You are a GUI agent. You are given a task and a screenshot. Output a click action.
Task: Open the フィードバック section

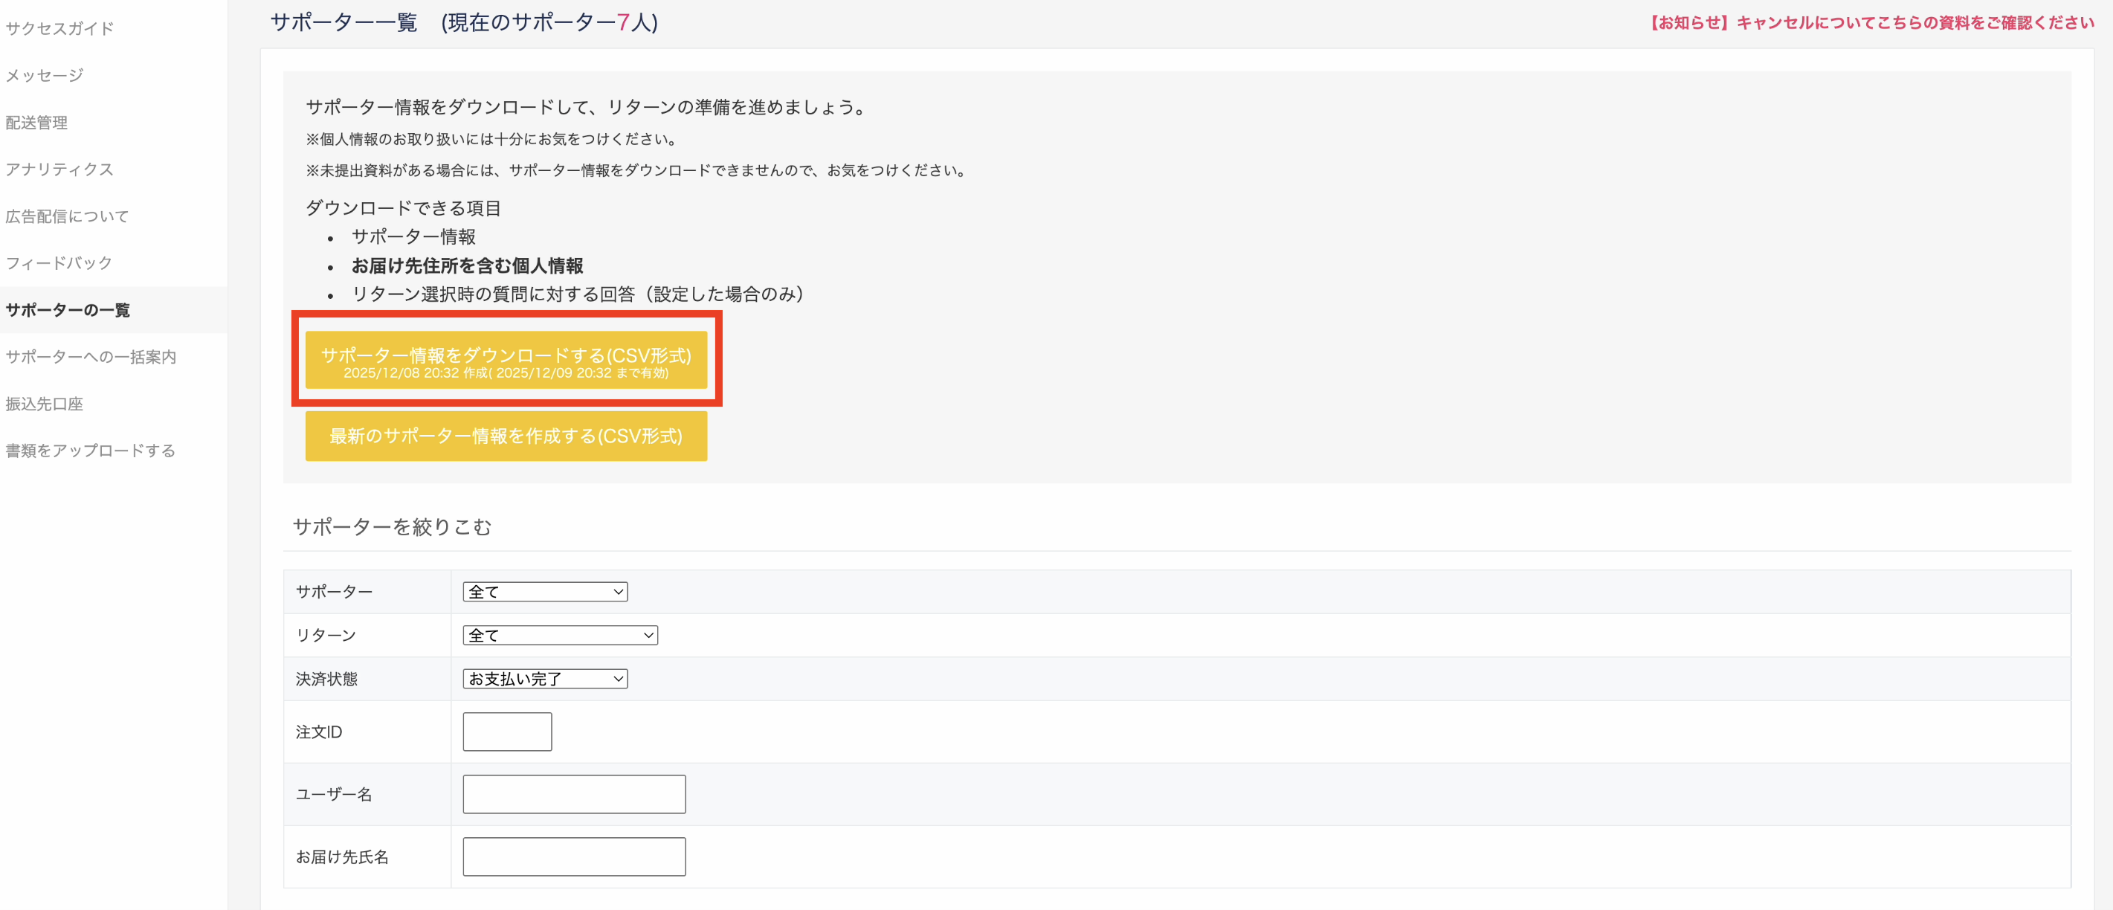point(57,262)
